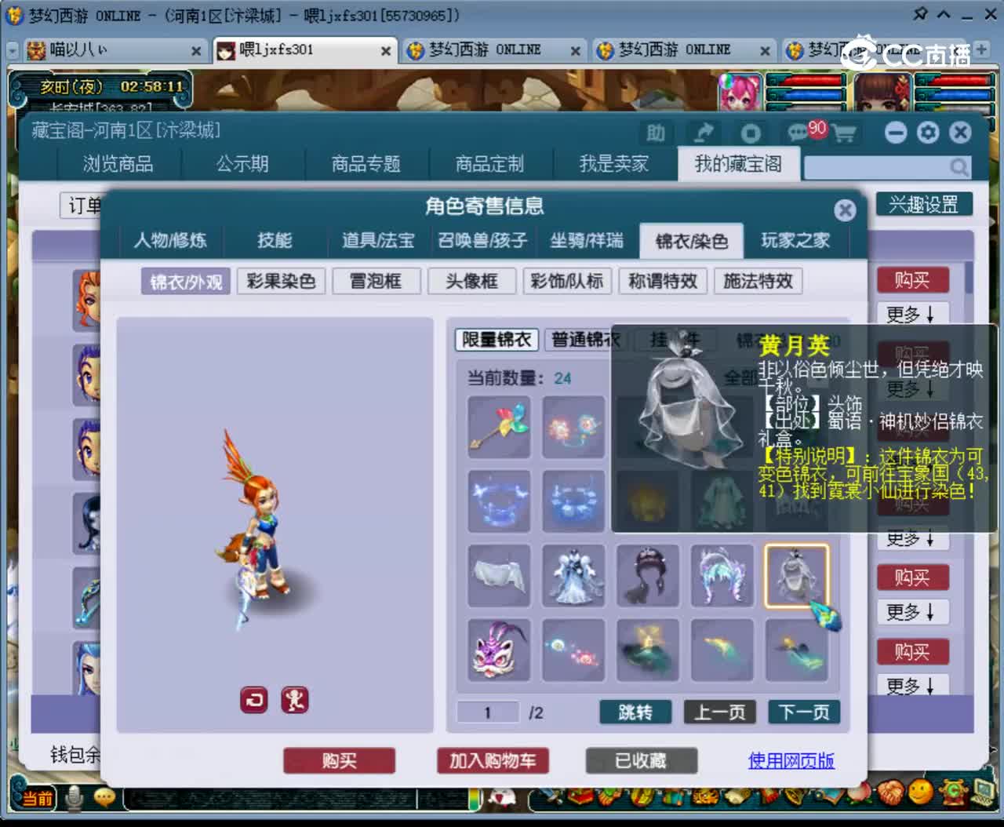Select the blue white dress costume
This screenshot has width=1004, height=827.
pos(573,576)
